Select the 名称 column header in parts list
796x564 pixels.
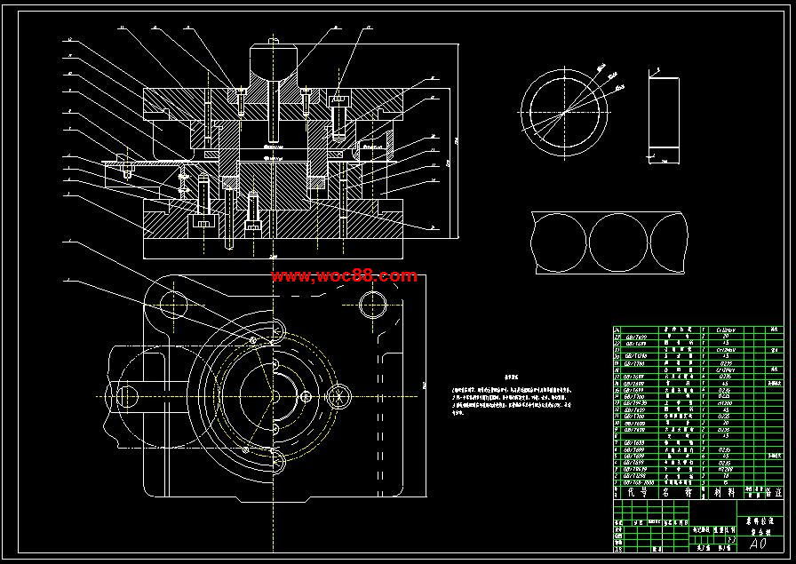tap(679, 492)
